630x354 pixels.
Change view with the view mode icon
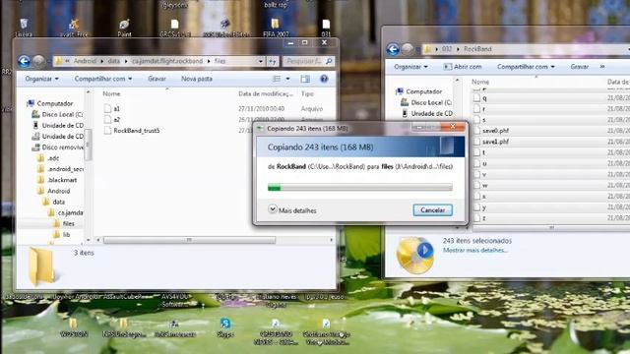coord(277,79)
